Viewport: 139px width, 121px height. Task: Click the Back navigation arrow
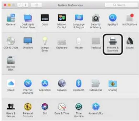[x=20, y=5]
